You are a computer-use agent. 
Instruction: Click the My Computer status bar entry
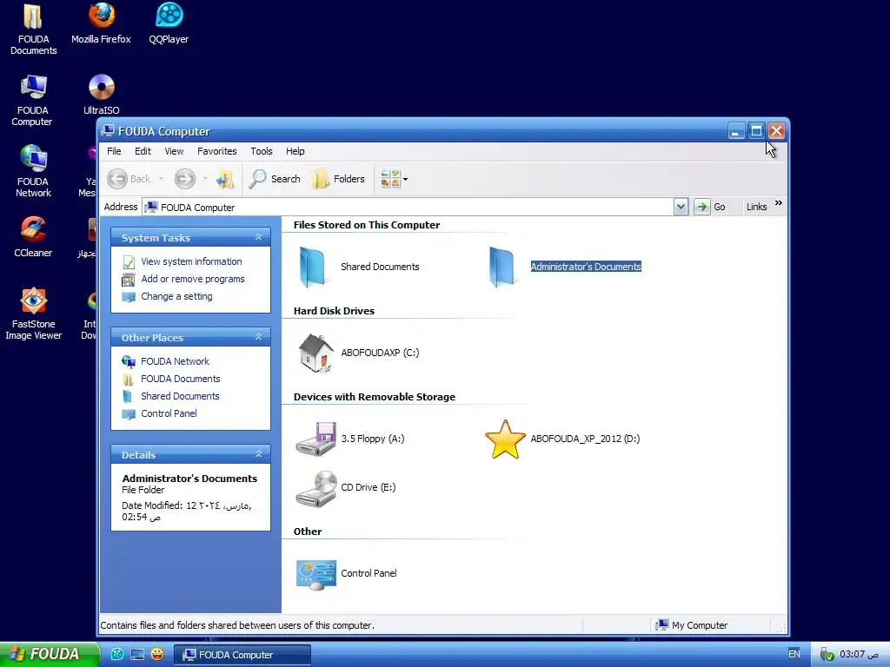coord(692,625)
